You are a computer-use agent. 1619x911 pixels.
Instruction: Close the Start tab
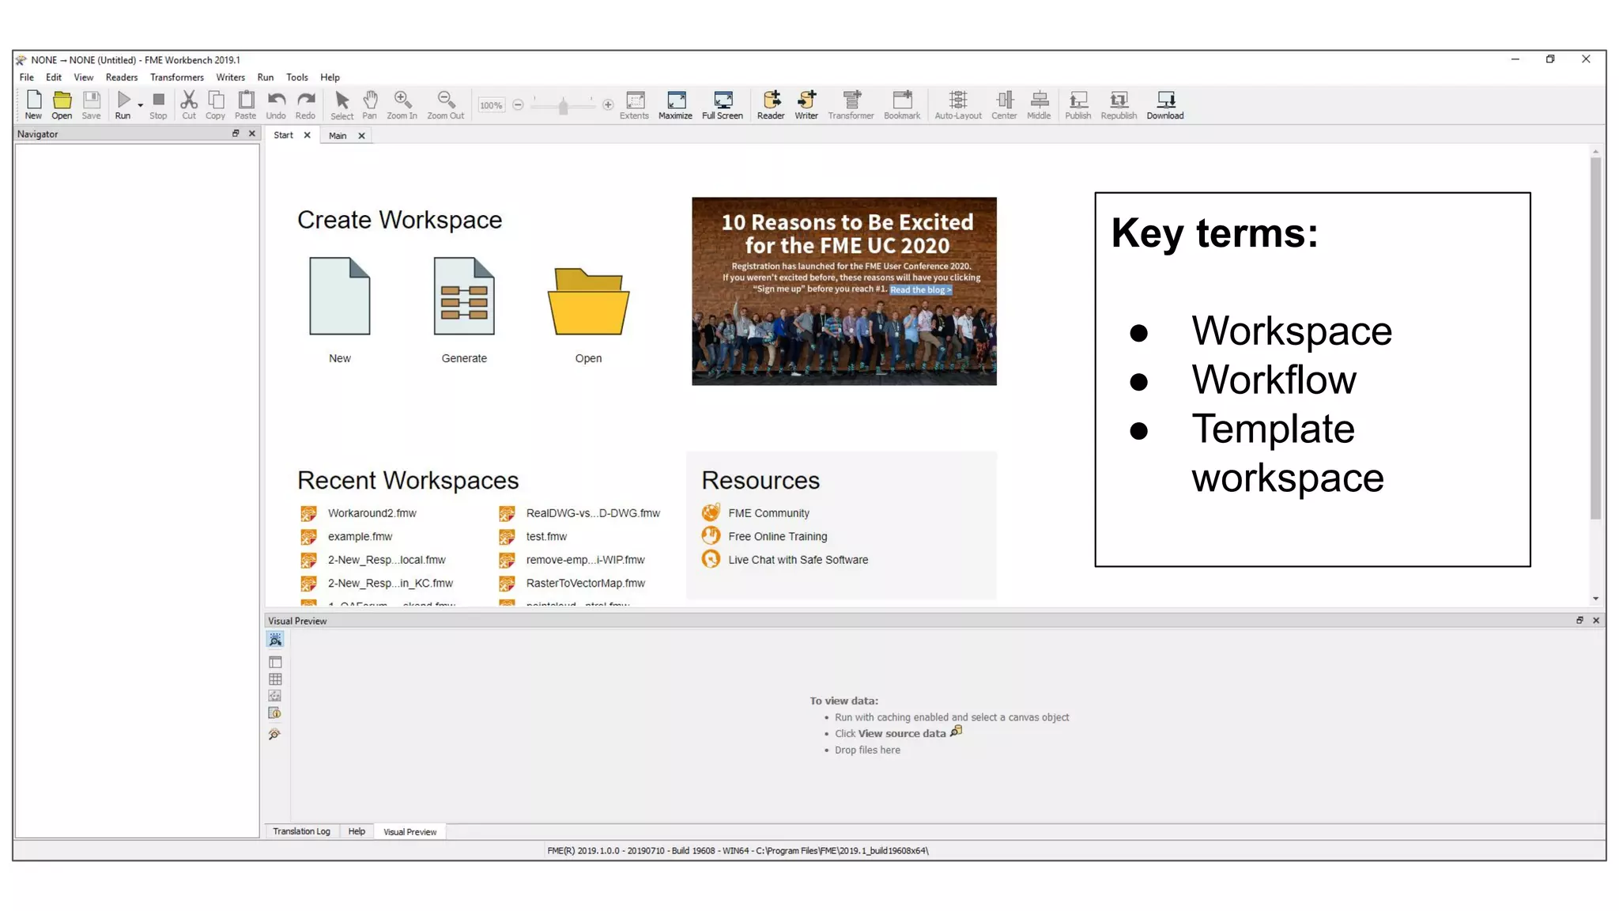coord(308,135)
